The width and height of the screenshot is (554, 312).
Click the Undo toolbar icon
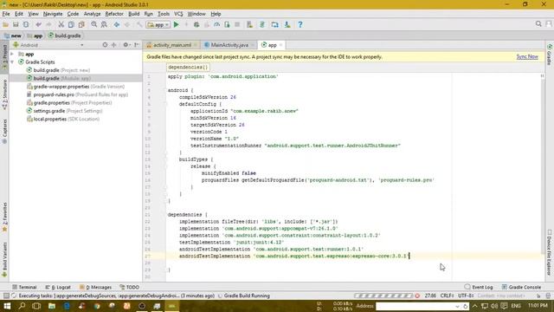click(38, 25)
